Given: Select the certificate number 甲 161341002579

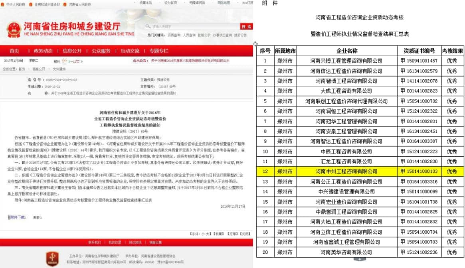Looking at the screenshot, I should pos(419,71).
